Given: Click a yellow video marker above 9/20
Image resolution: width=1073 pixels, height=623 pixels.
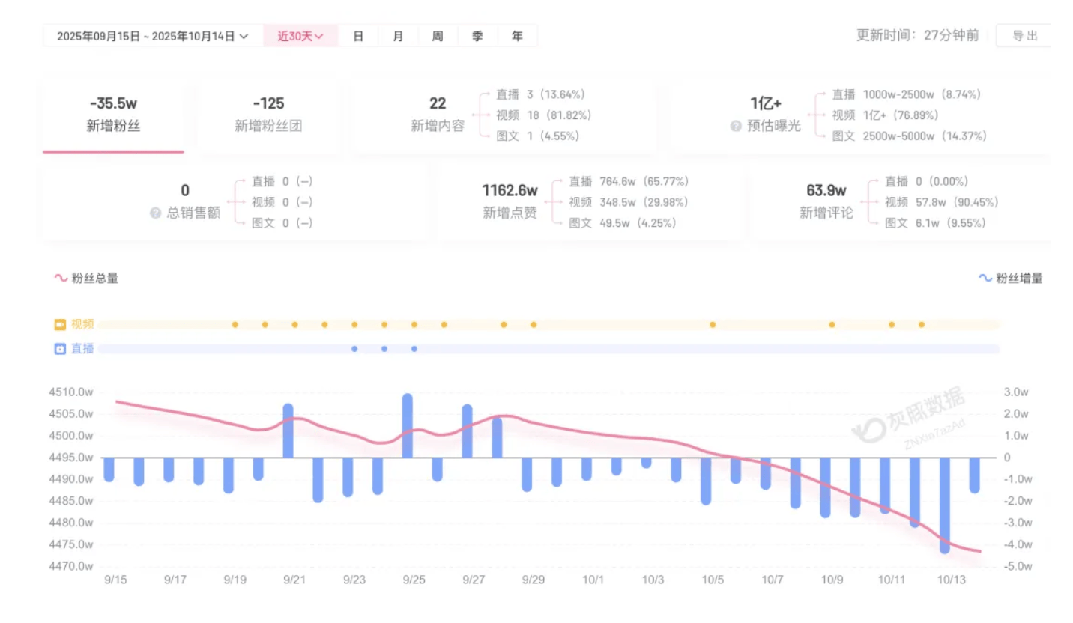Looking at the screenshot, I should tap(264, 324).
